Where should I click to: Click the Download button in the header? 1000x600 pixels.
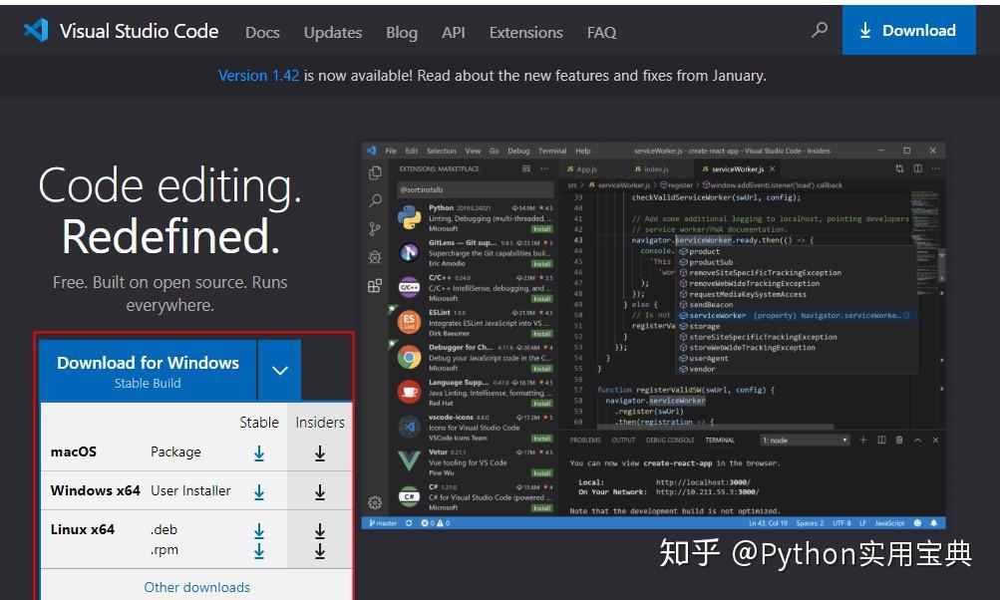point(909,30)
